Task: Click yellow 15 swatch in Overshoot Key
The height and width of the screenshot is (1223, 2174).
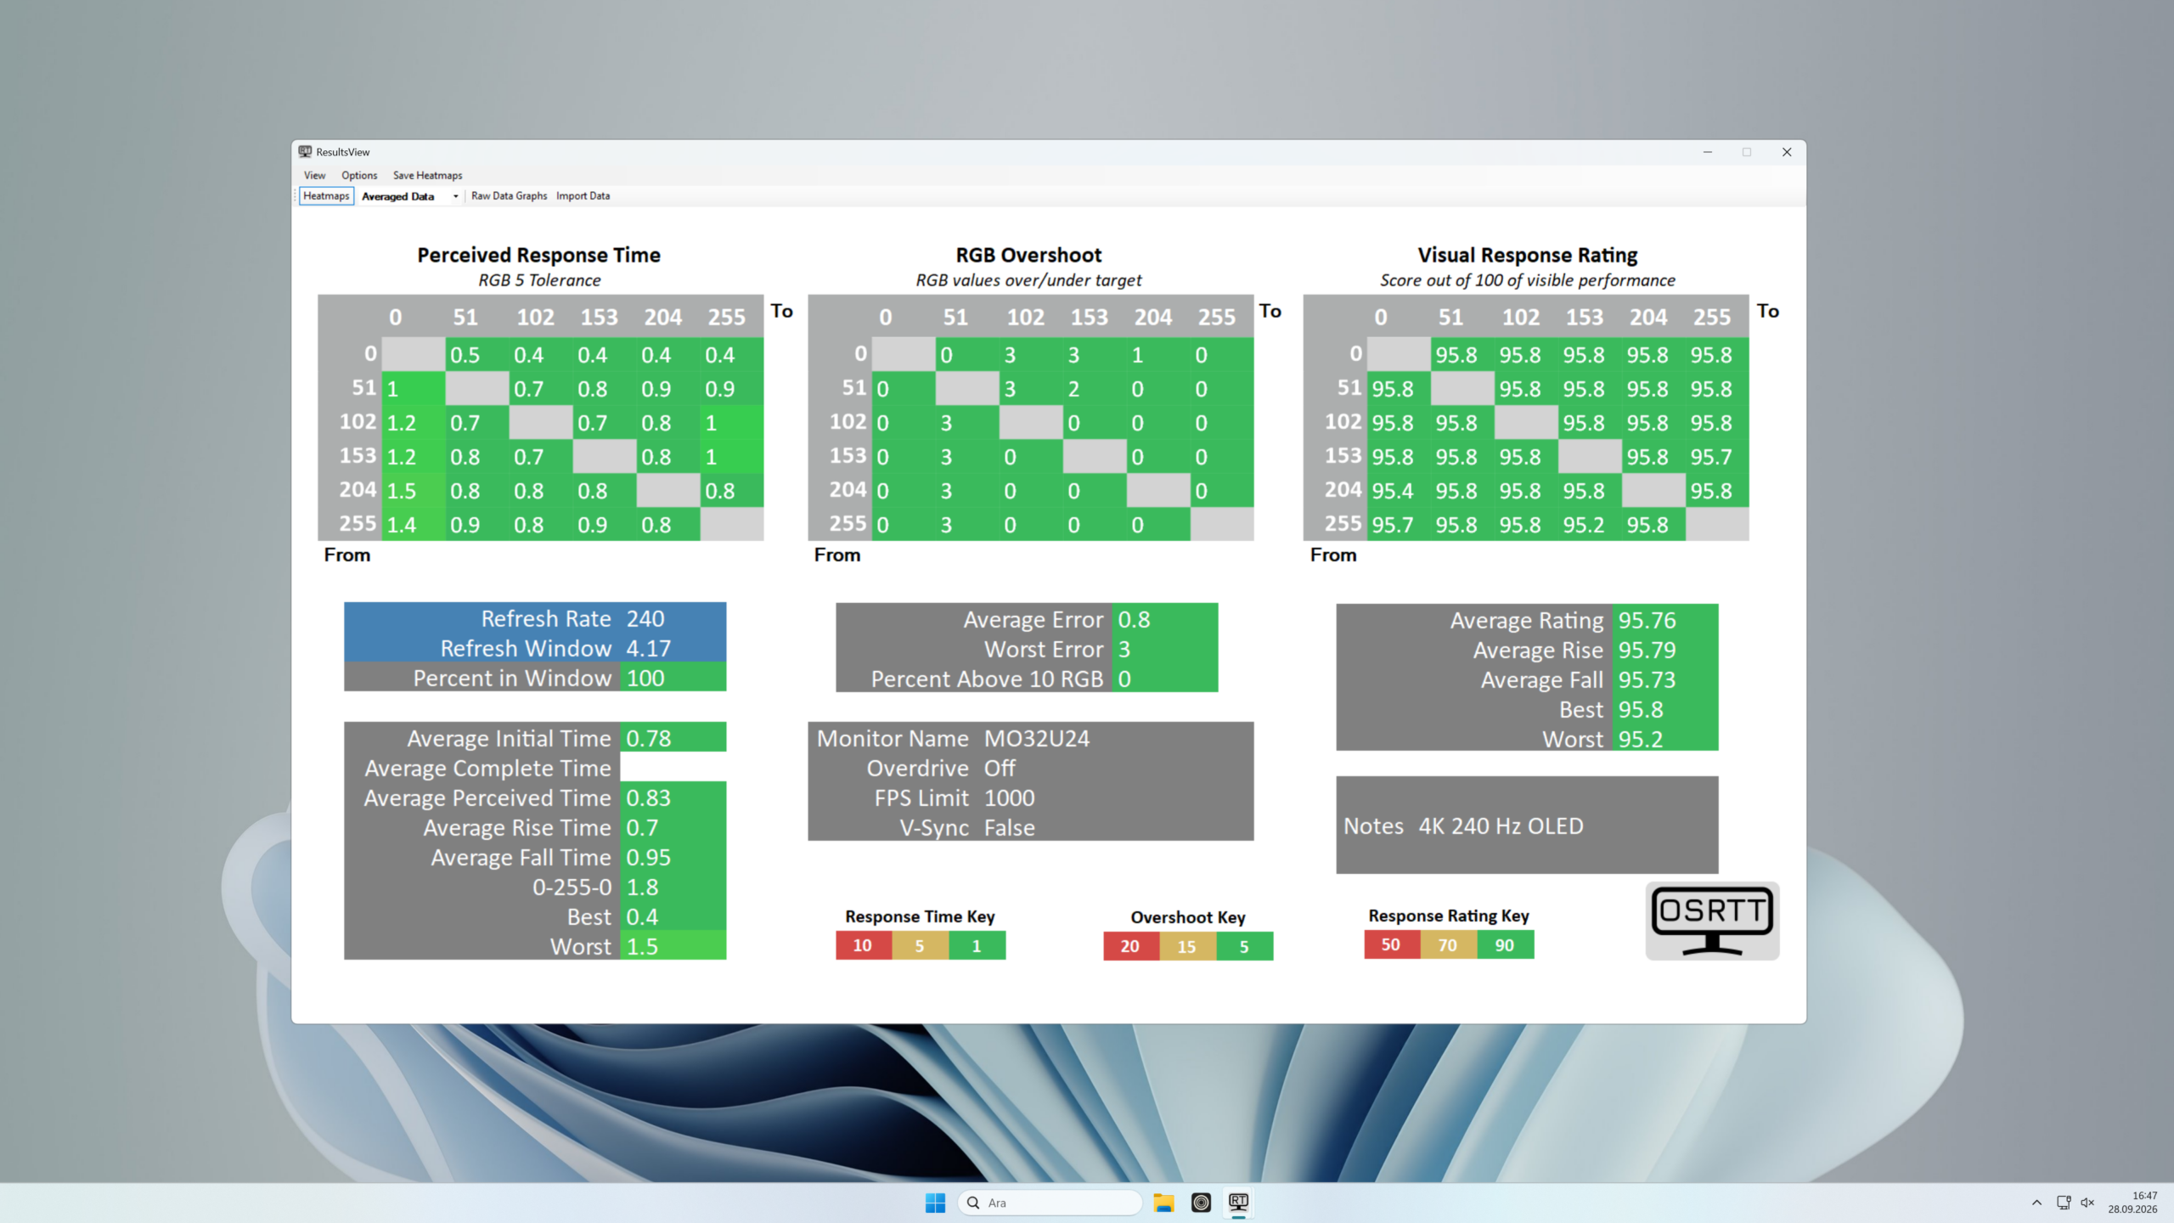Action: click(x=1187, y=946)
